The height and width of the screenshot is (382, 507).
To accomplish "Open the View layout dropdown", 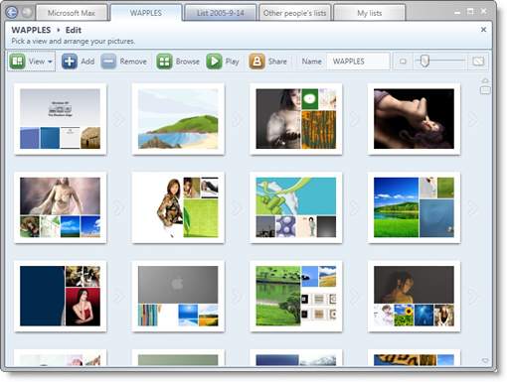I will [x=32, y=62].
